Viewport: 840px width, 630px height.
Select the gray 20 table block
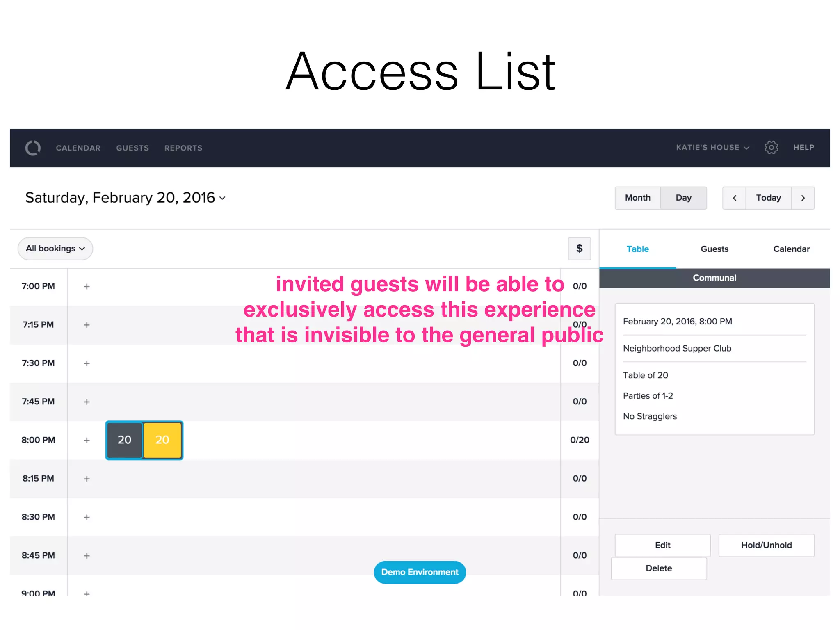[124, 440]
